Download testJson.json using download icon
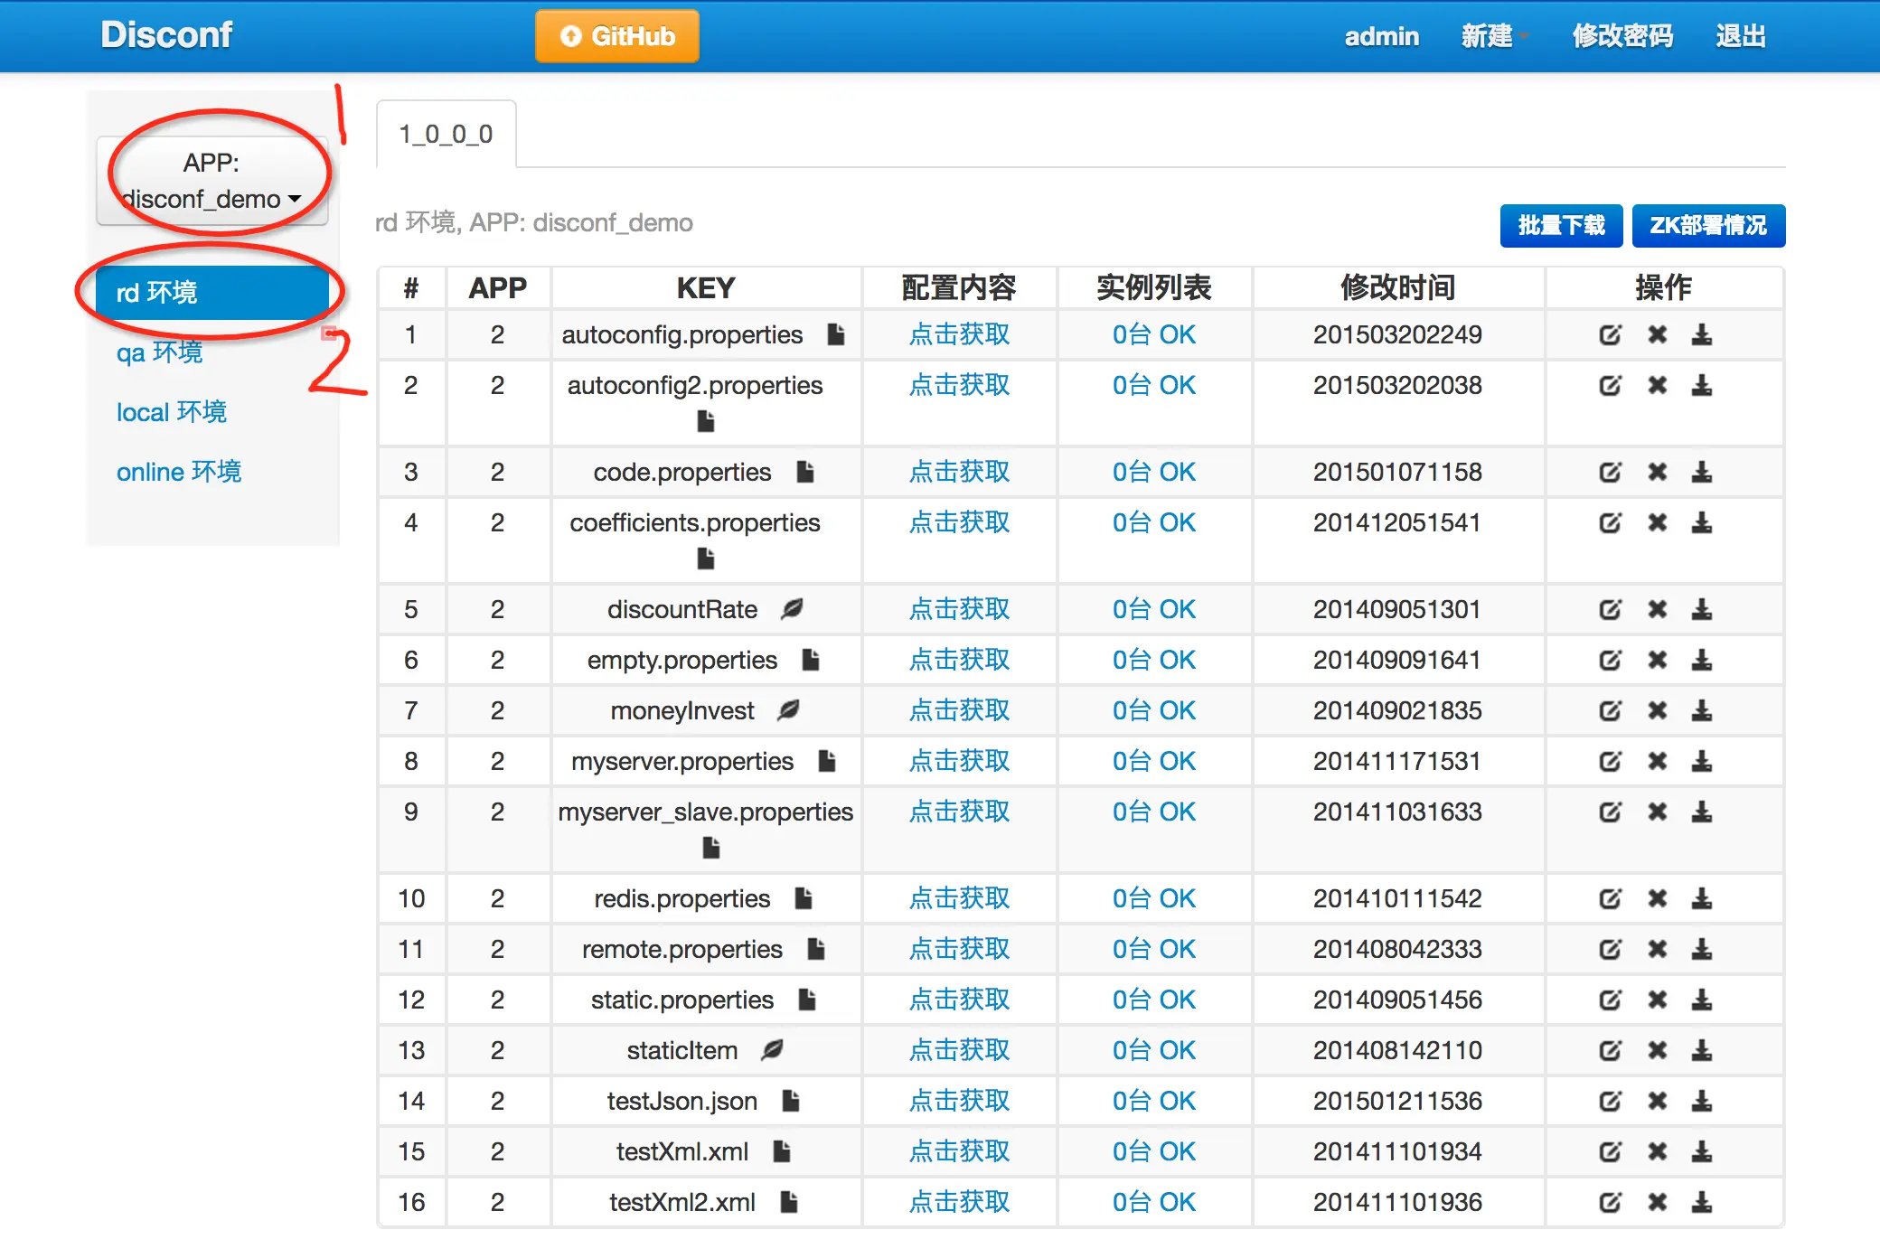This screenshot has height=1258, width=1880. point(1702,1102)
